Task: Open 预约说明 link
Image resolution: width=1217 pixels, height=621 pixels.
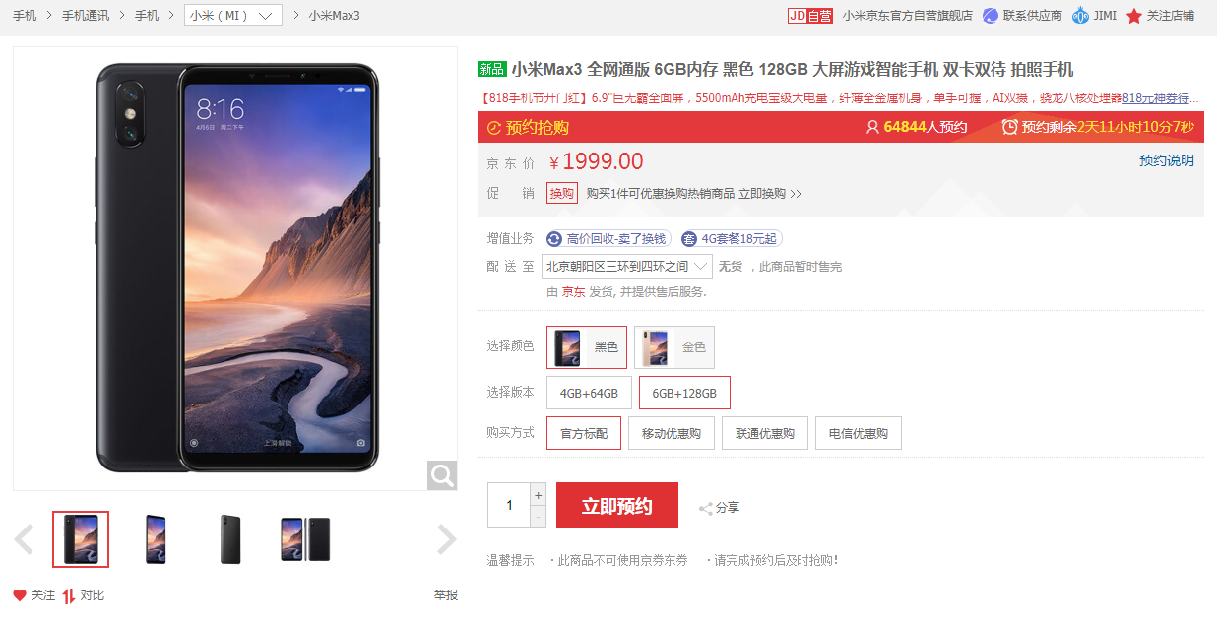Action: coord(1167,160)
